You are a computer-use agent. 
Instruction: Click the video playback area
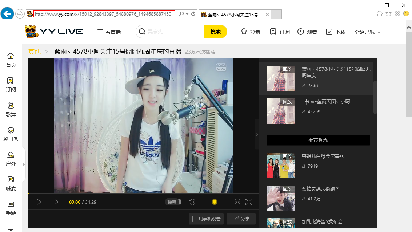144,126
